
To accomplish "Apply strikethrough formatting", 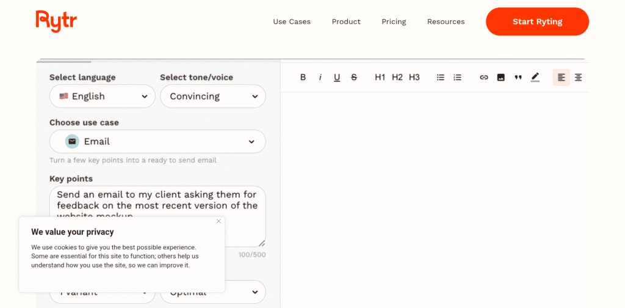I will tap(354, 78).
